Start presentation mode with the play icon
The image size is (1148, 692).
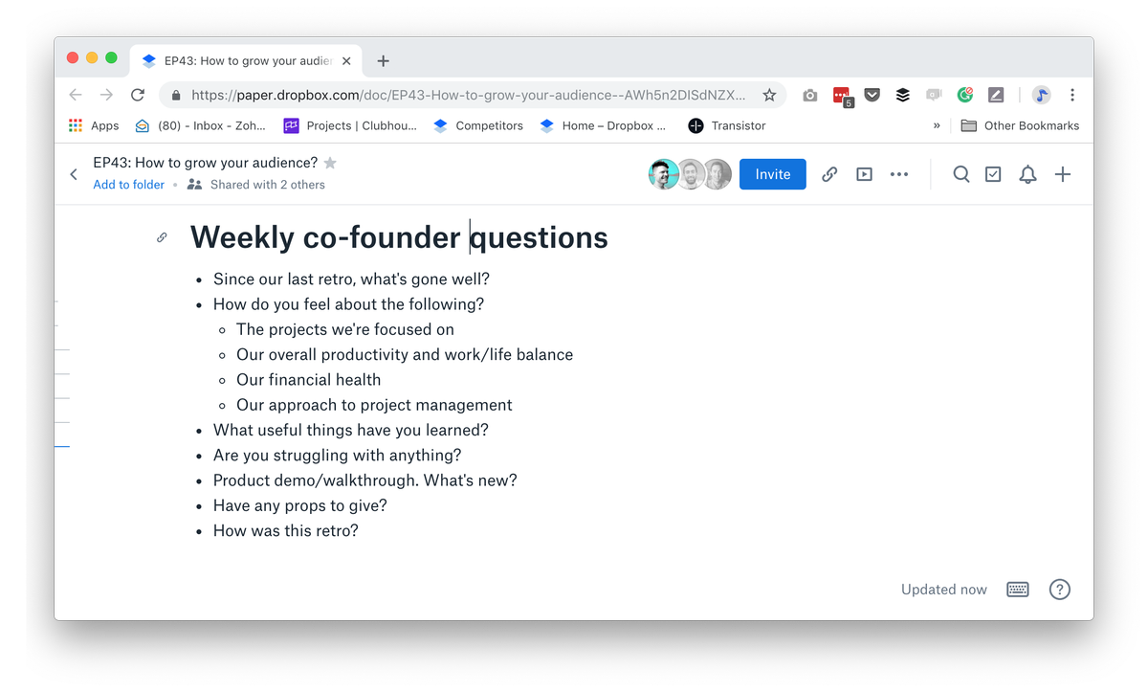(x=864, y=174)
